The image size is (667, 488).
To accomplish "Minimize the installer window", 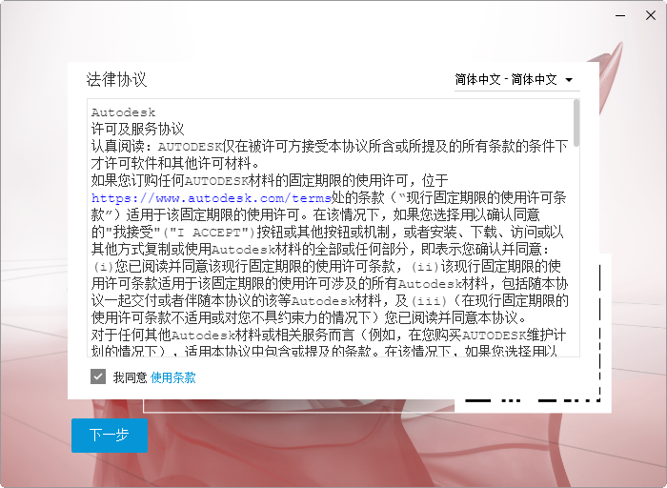I will [x=620, y=15].
